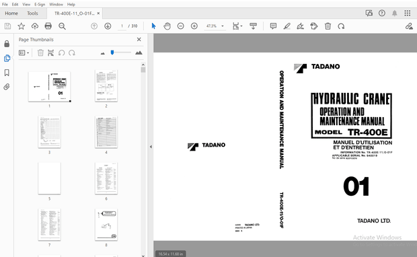This screenshot has width=417, height=257.
Task: Close the Page Thumbnails panel
Action: click(x=139, y=40)
